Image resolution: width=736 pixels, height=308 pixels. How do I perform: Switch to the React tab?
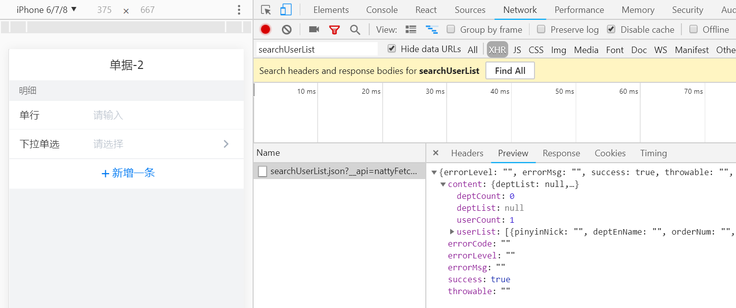pyautogui.click(x=426, y=10)
